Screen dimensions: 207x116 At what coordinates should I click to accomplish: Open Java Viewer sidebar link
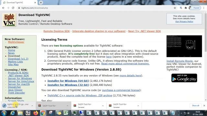[15, 90]
